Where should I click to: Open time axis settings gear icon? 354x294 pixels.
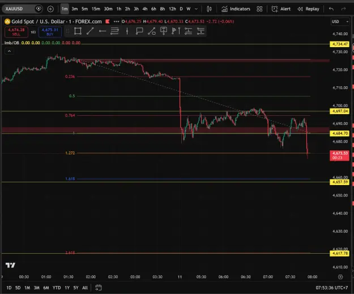(x=340, y=277)
